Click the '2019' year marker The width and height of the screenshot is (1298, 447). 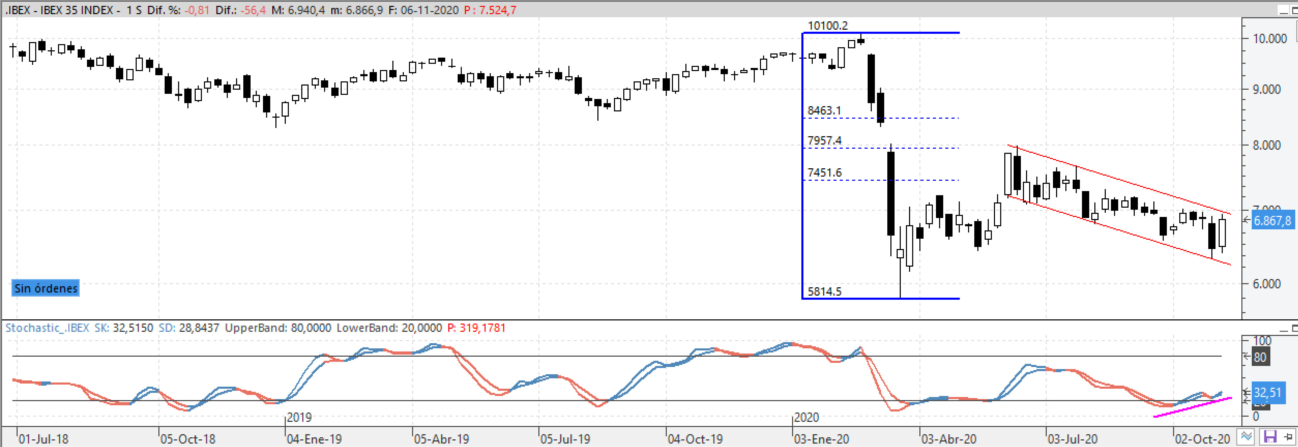click(299, 417)
